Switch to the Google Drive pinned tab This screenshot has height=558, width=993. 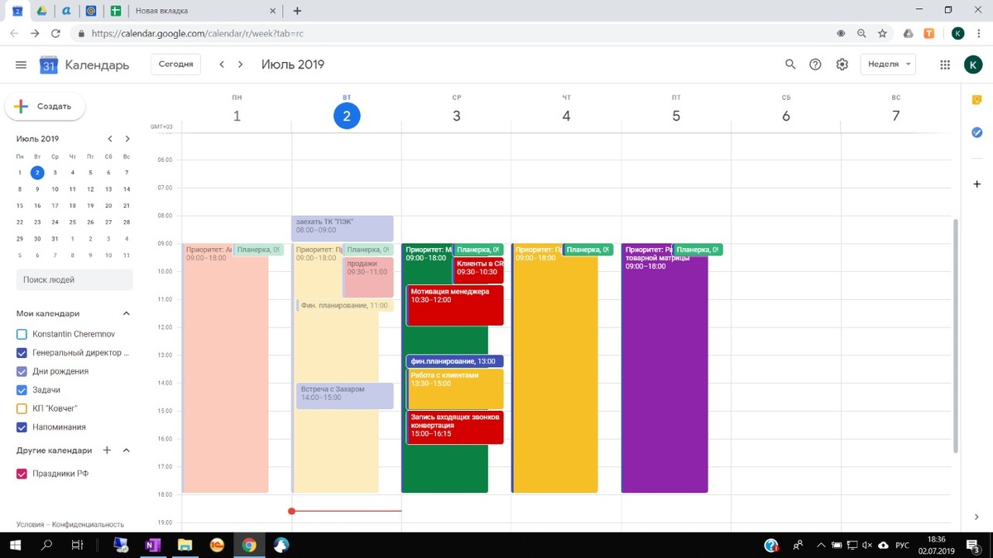(41, 11)
